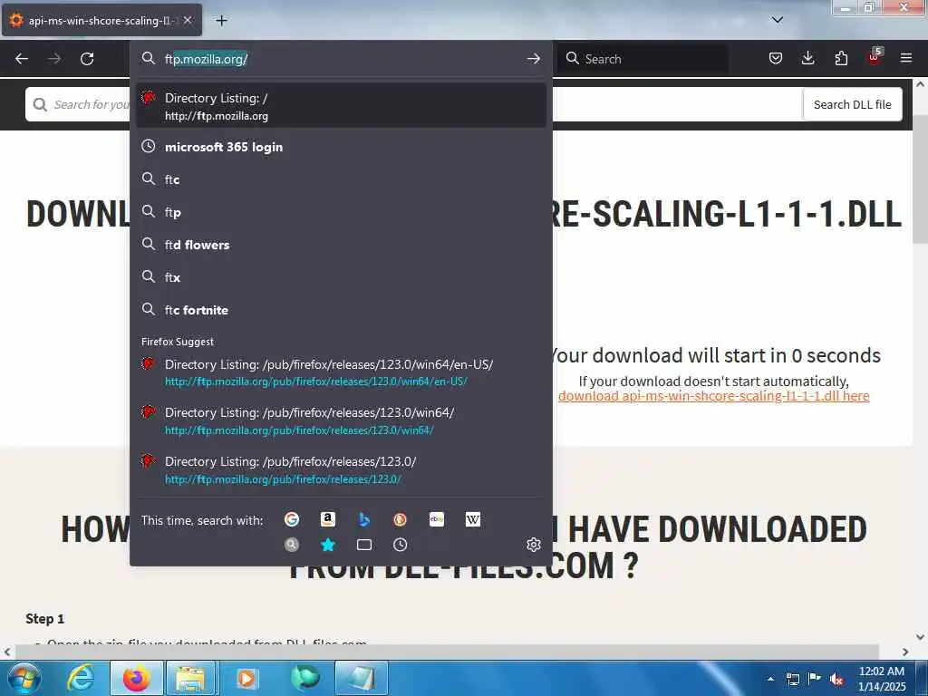Search this time with Google
This screenshot has width=928, height=696.
292,519
